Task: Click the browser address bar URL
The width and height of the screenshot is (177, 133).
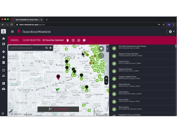Action: [32, 24]
